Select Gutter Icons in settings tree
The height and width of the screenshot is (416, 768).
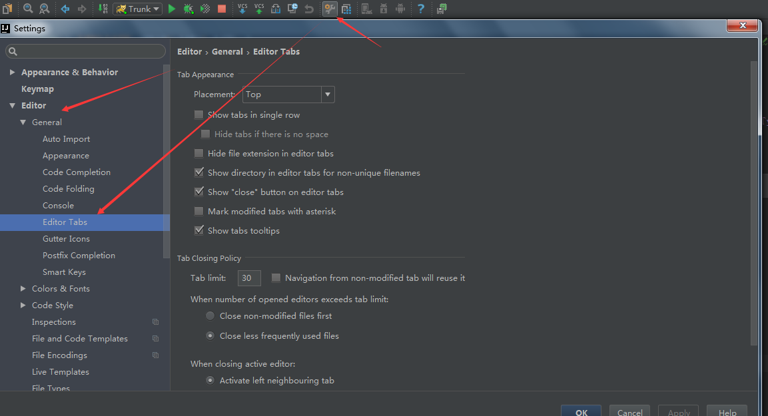click(66, 239)
